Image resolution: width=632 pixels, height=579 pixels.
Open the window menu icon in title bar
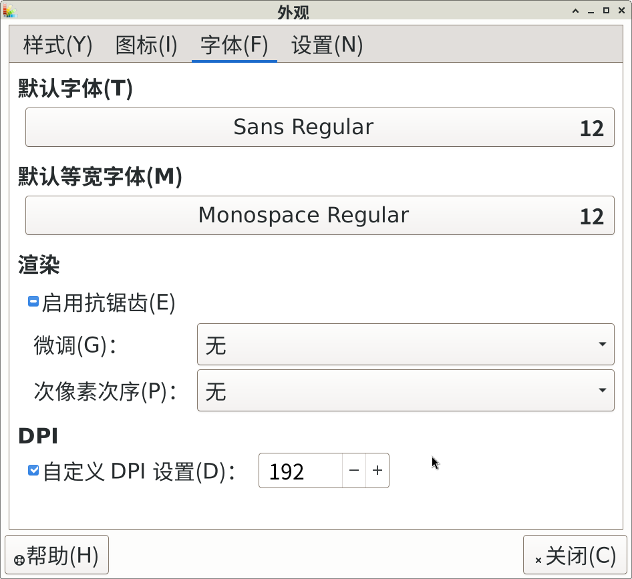[9, 10]
